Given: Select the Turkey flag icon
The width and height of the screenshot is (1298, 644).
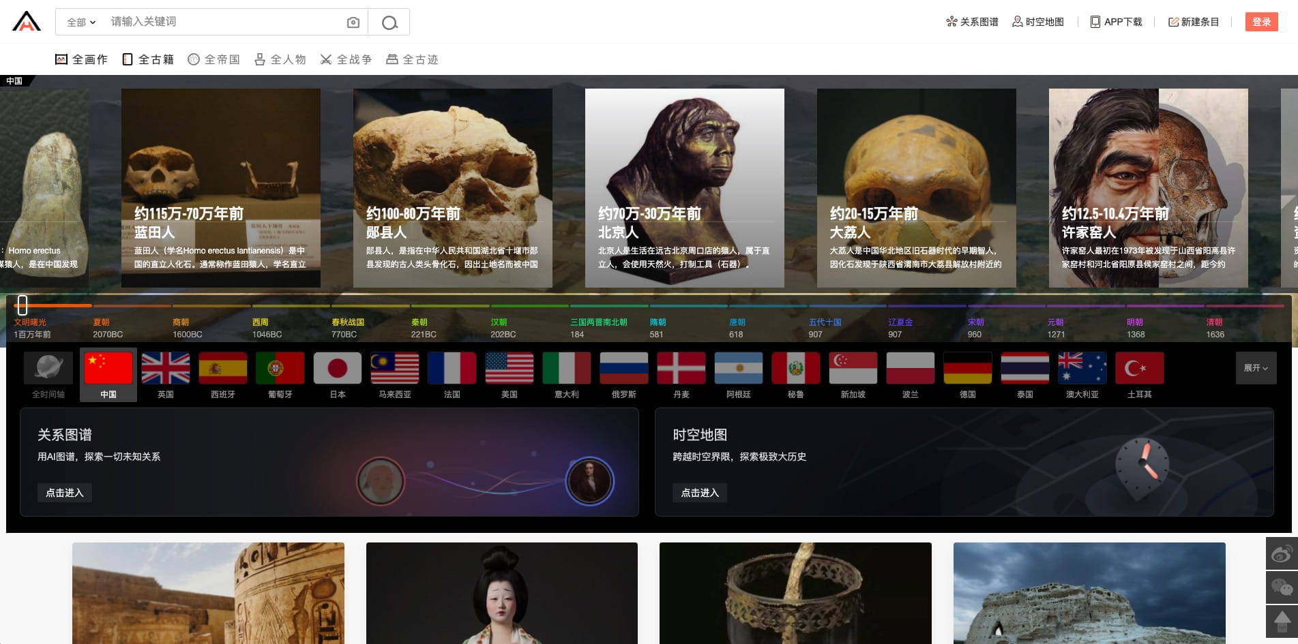Looking at the screenshot, I should point(1139,369).
